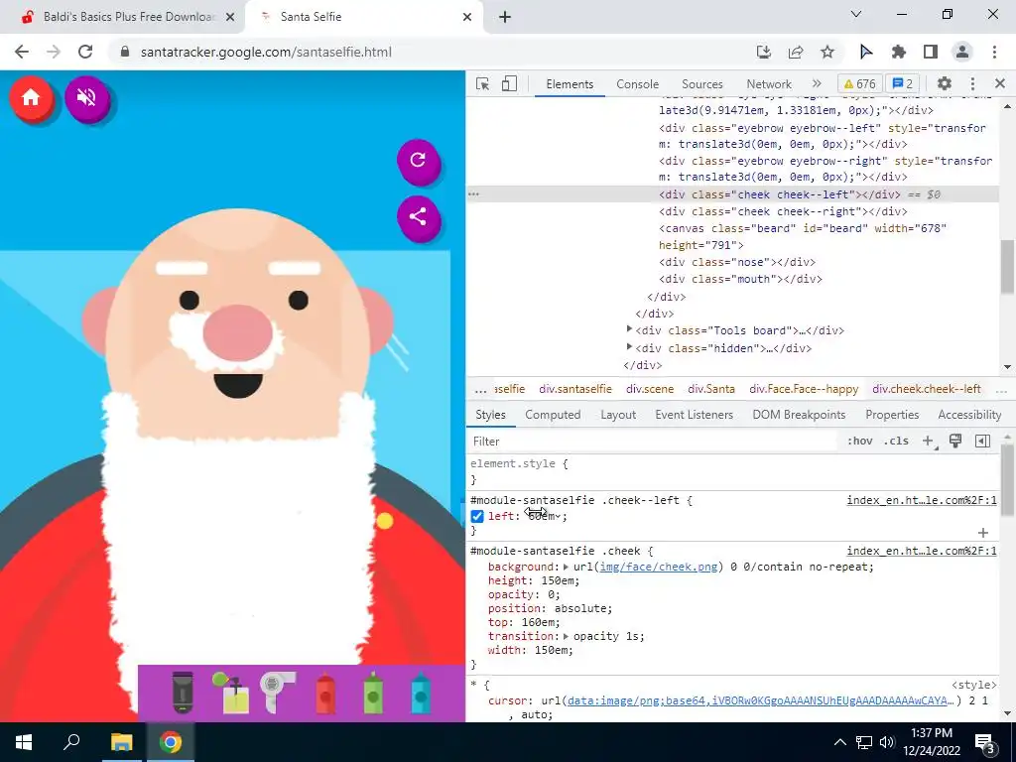Search tabs with the chevron button

(855, 14)
